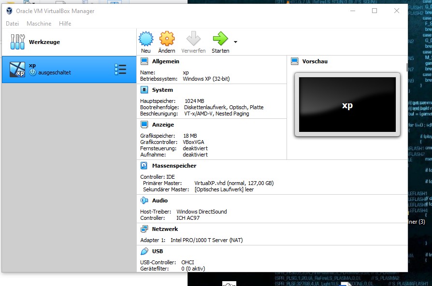Open the Allgemein section heading
432x286 pixels.
[166, 61]
